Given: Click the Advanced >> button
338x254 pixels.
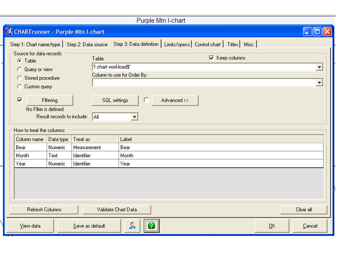Looking at the screenshot, I should 175,100.
